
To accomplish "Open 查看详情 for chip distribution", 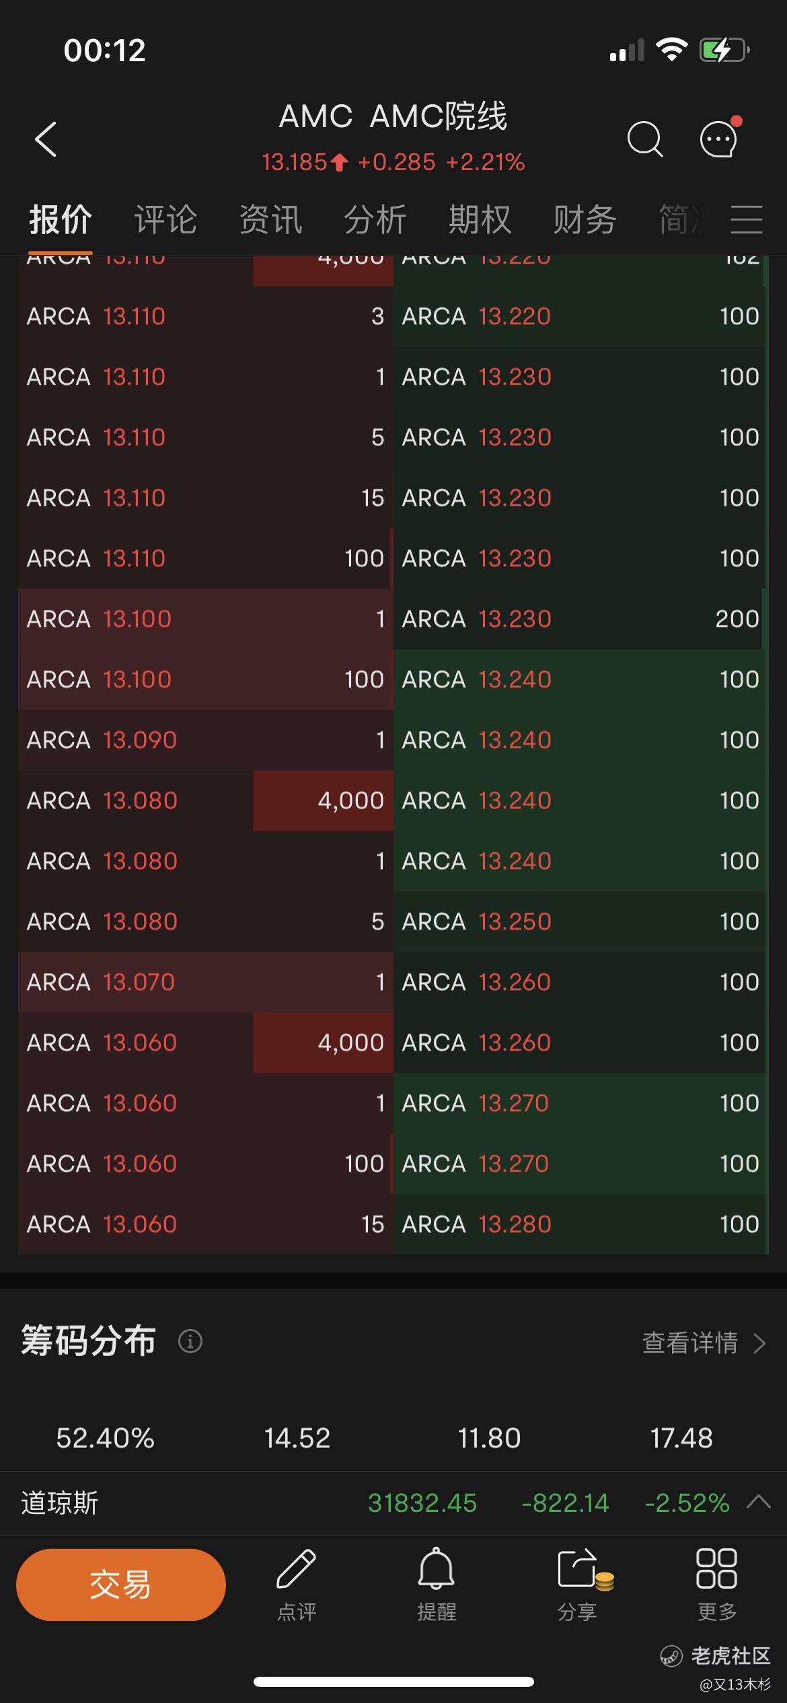I will tap(704, 1342).
